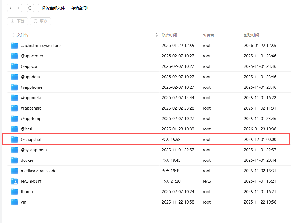The image size is (291, 223).
Task: Click the .cache.trim-sysrestore folder icon
Action: pyautogui.click(x=14, y=46)
